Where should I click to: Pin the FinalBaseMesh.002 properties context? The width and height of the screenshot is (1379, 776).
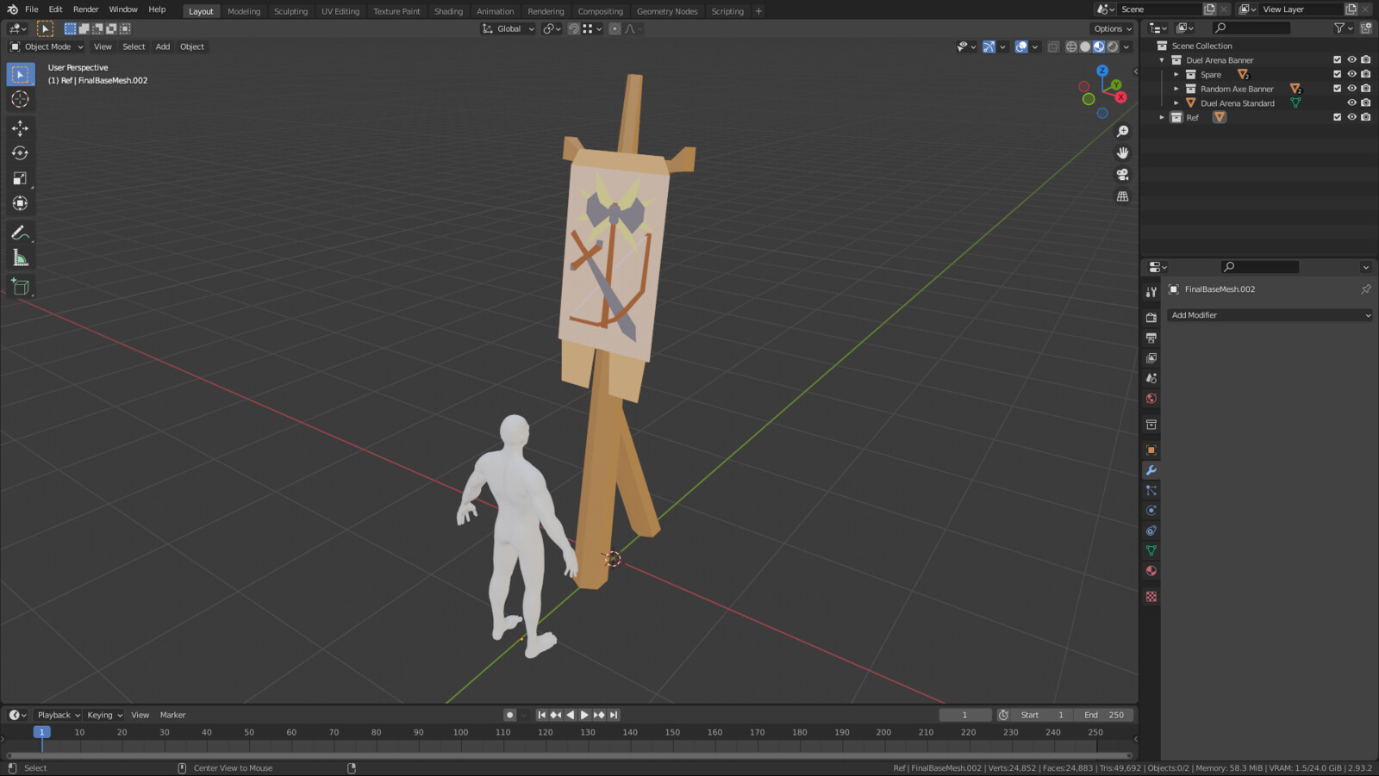1366,289
